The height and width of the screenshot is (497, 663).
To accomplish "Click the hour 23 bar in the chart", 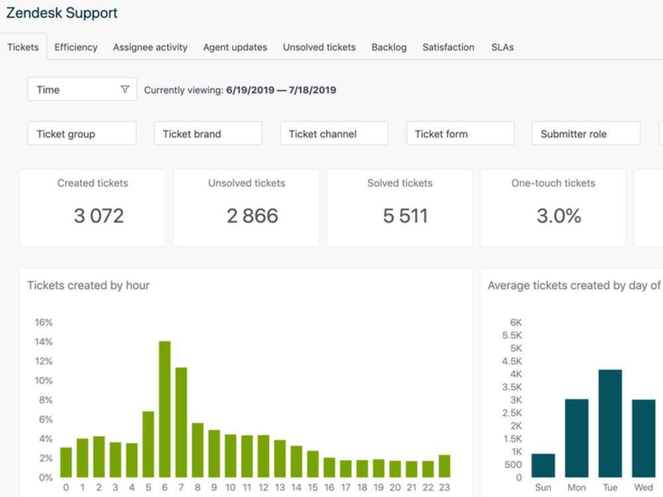I will (x=444, y=466).
